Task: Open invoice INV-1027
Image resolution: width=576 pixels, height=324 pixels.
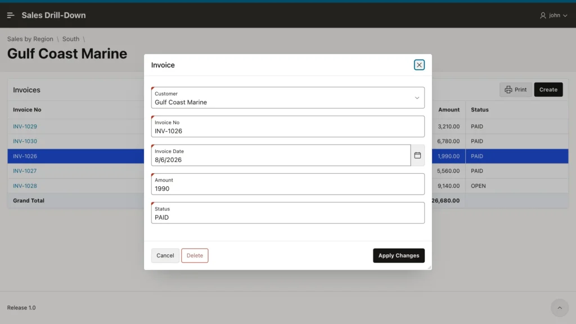Action: 25,171
